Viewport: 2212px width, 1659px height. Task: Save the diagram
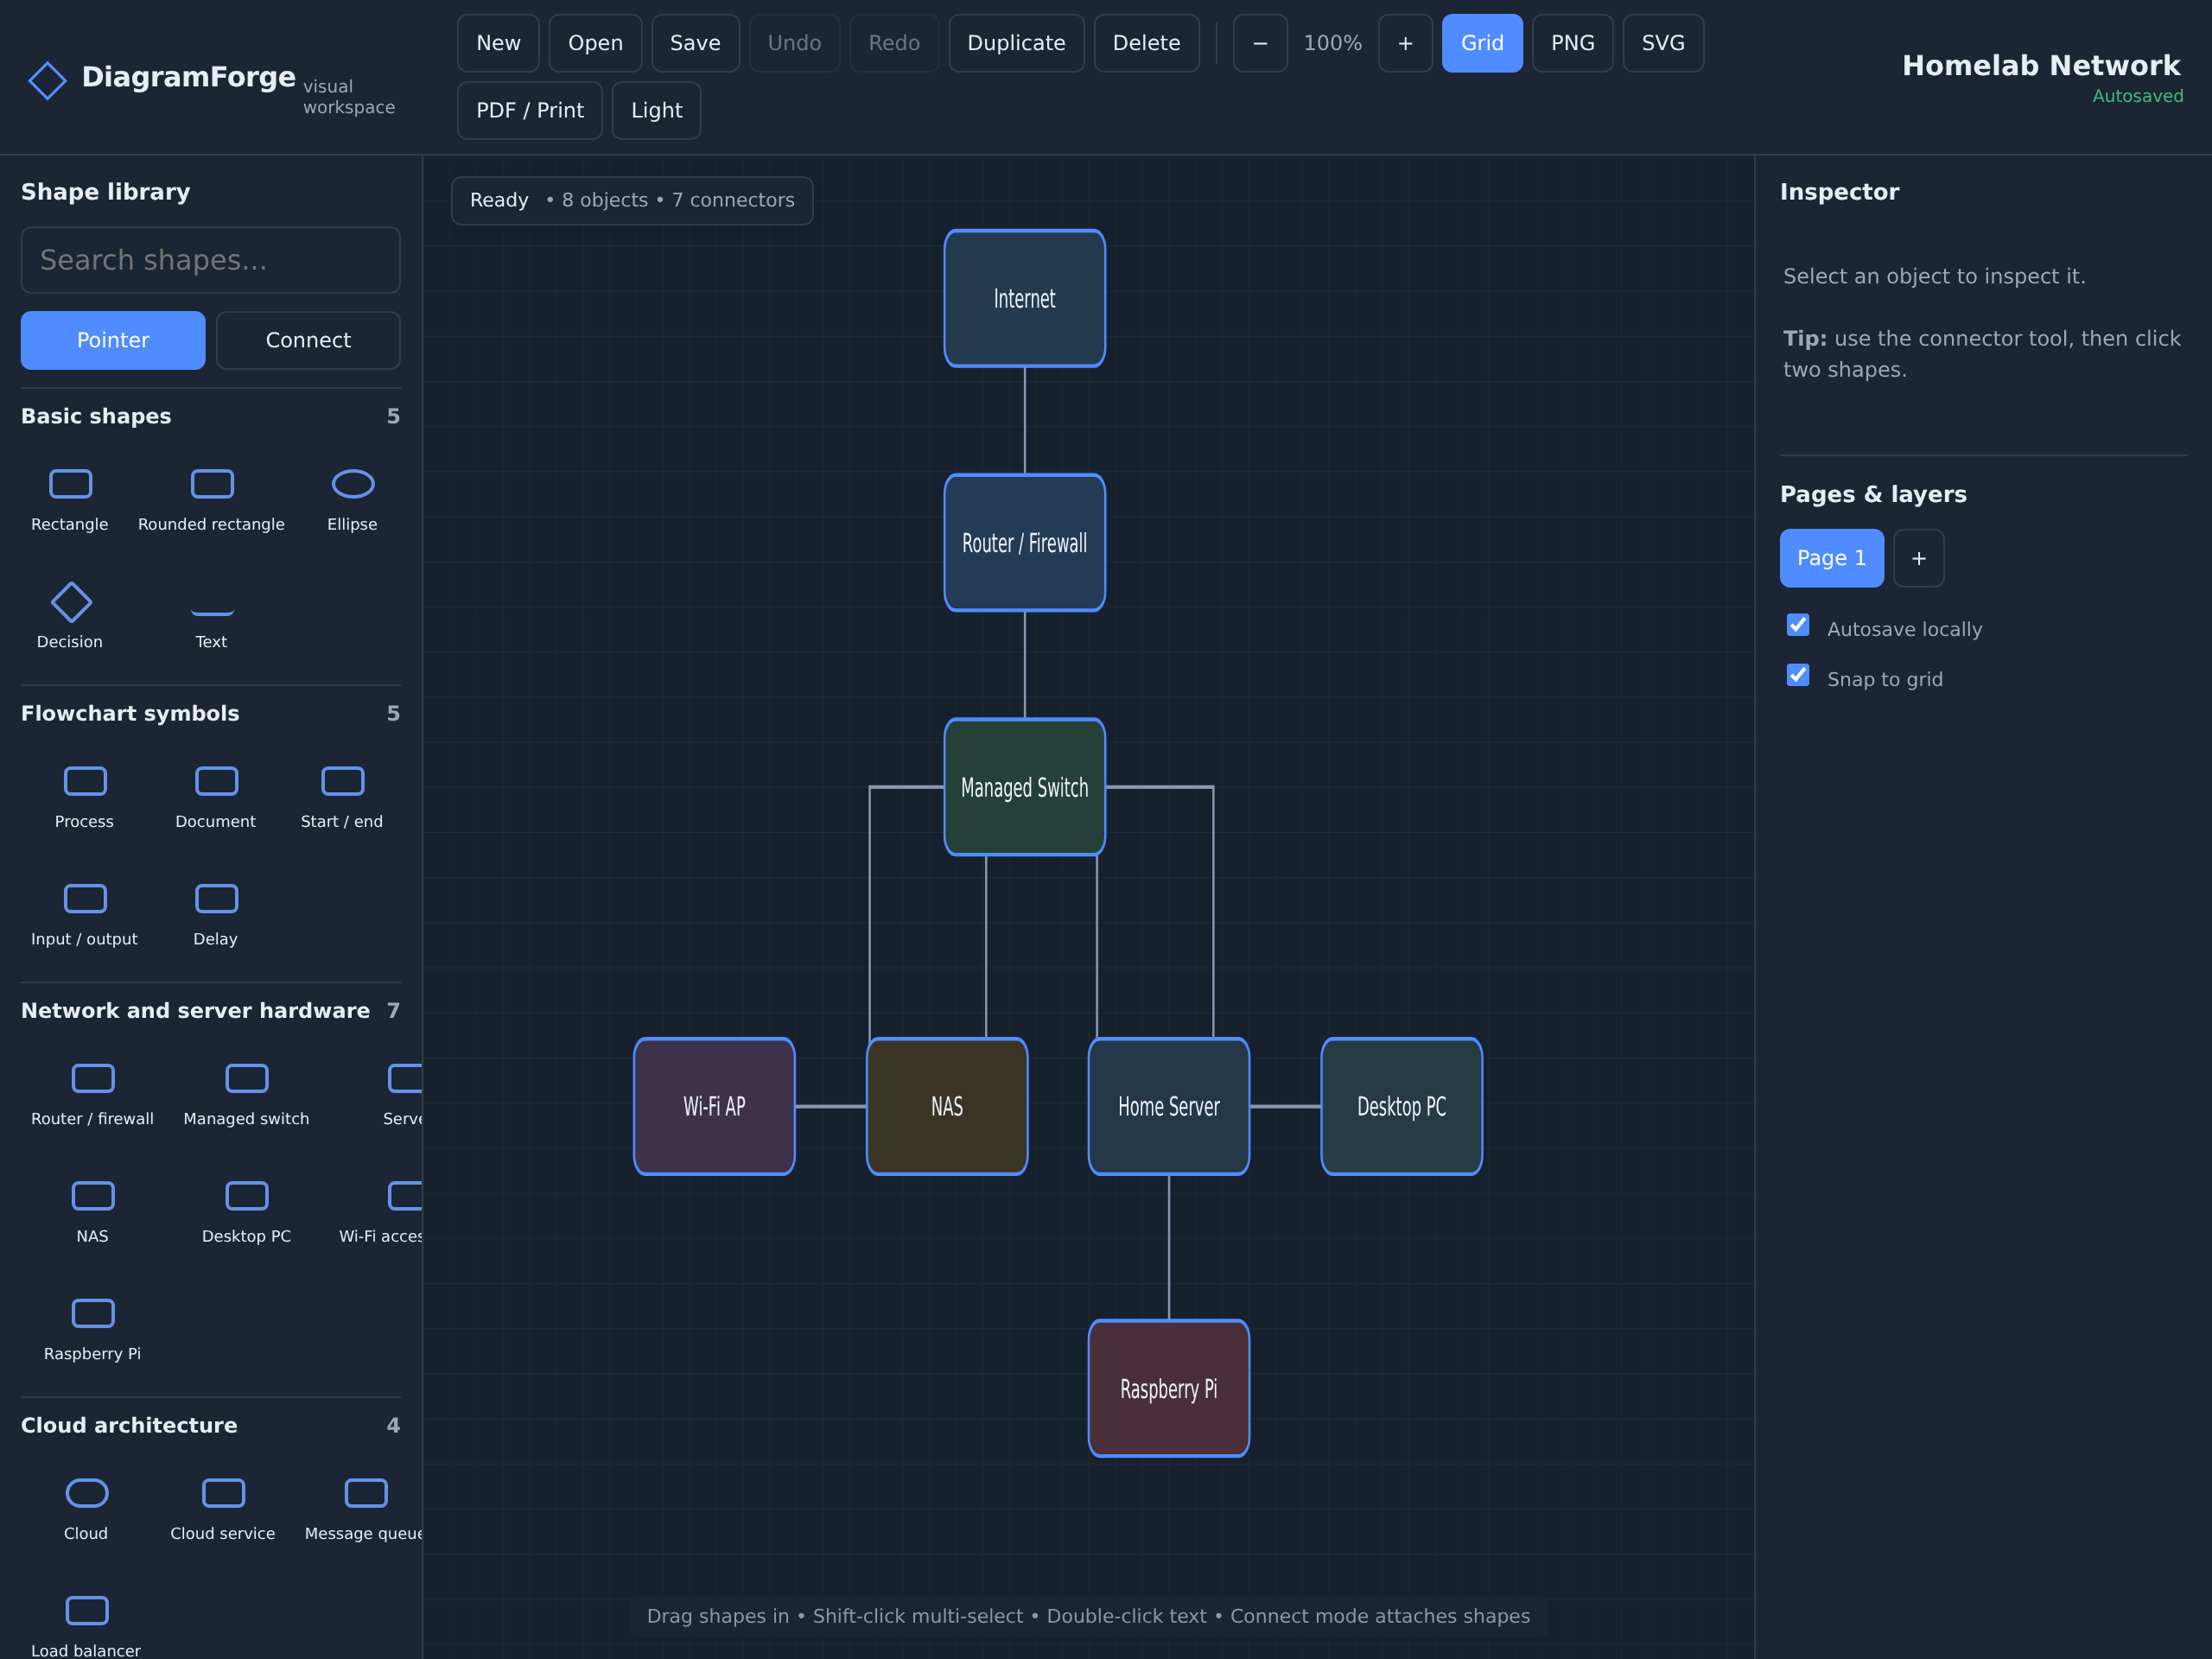click(x=695, y=43)
